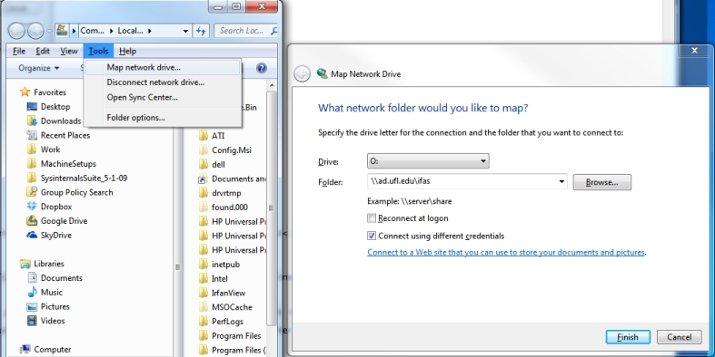
Task: Select the PerfLogs folder
Action: [x=227, y=322]
